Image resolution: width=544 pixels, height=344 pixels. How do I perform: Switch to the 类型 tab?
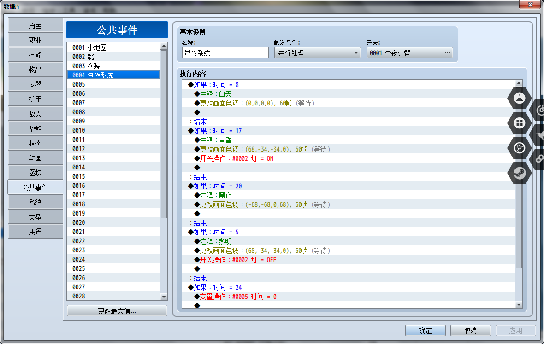point(35,217)
